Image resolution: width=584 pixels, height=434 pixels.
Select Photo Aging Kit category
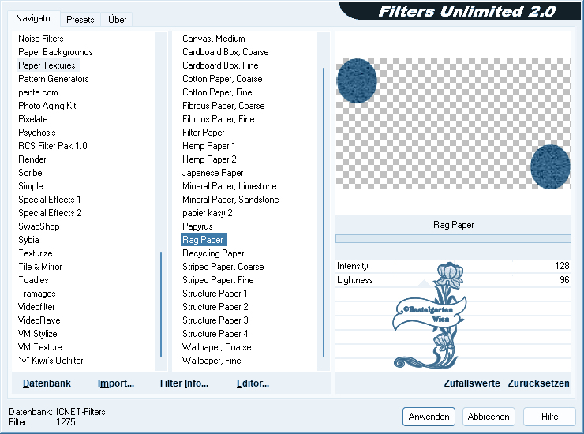click(x=47, y=106)
